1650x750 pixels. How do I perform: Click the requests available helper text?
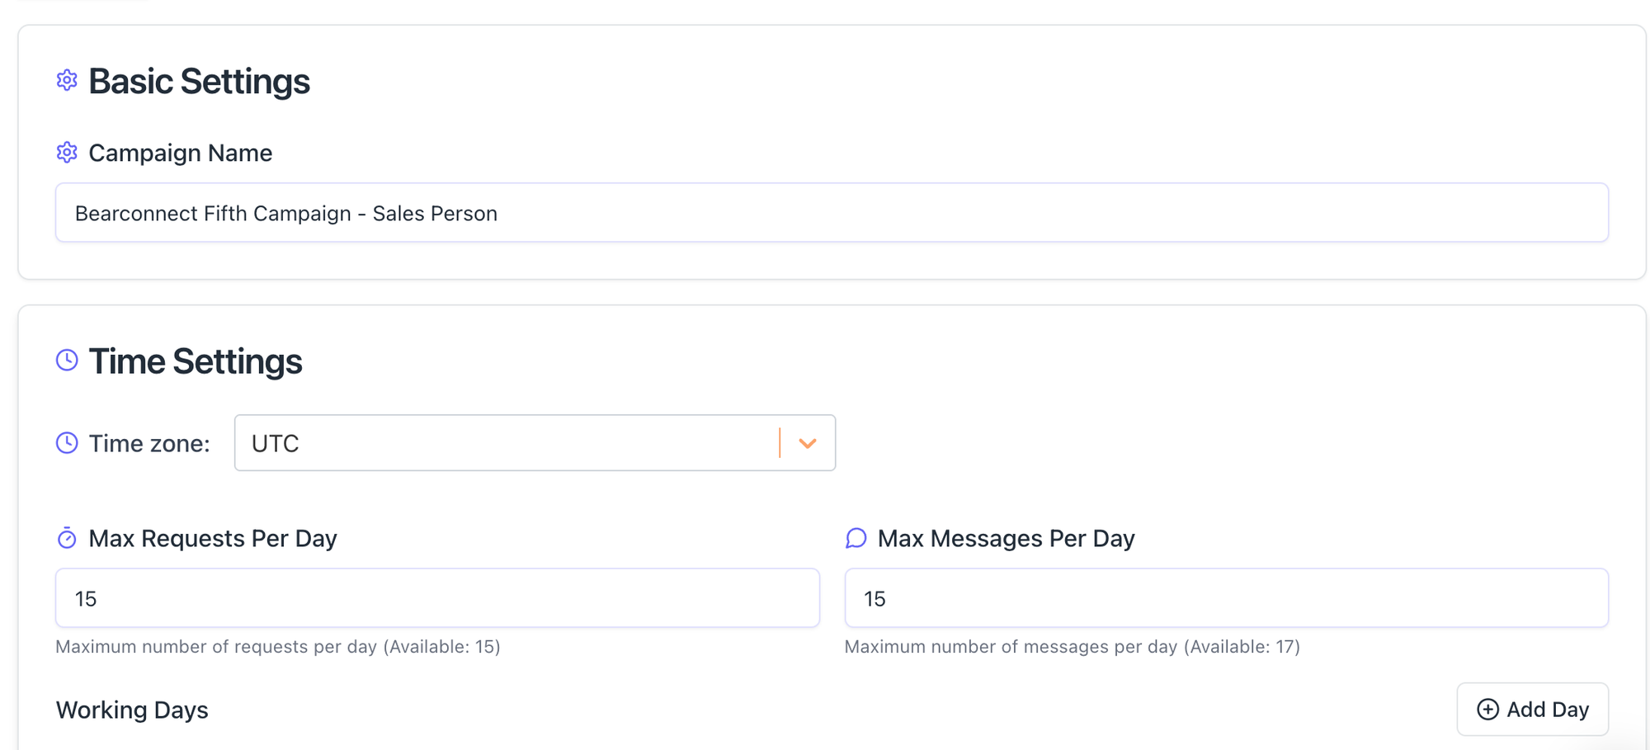pos(278,647)
